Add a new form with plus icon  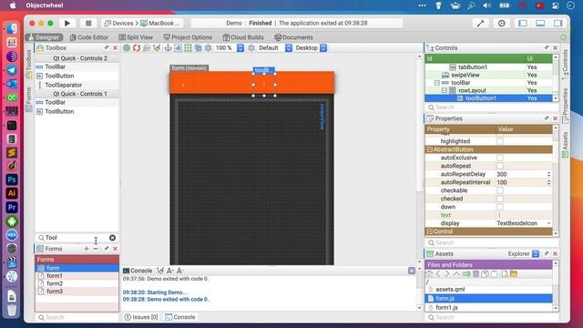(87, 249)
